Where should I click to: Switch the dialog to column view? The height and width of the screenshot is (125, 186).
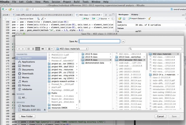point(38,49)
